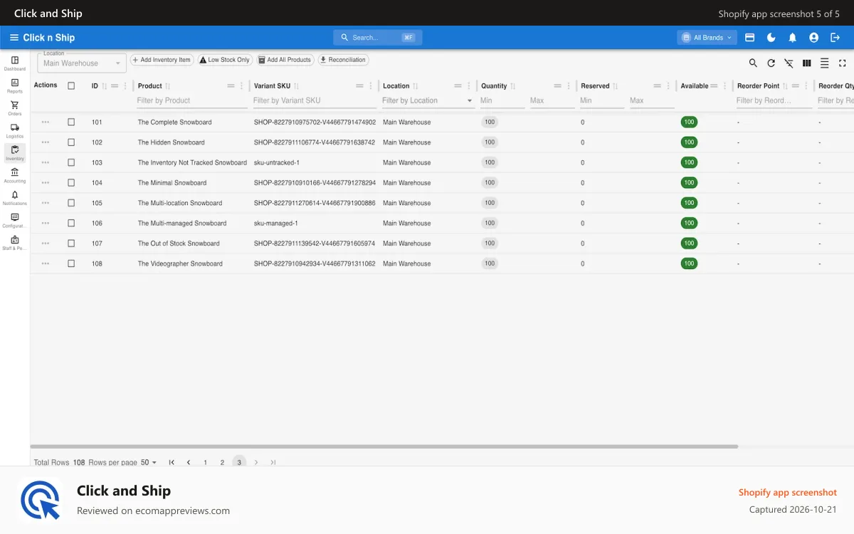Select all rows header checkbox
The image size is (854, 534).
click(x=71, y=86)
